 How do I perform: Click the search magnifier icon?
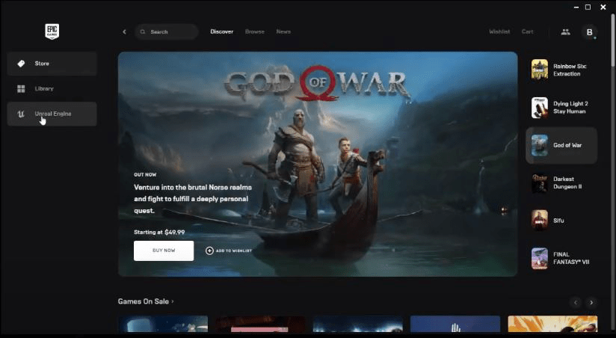coord(143,32)
